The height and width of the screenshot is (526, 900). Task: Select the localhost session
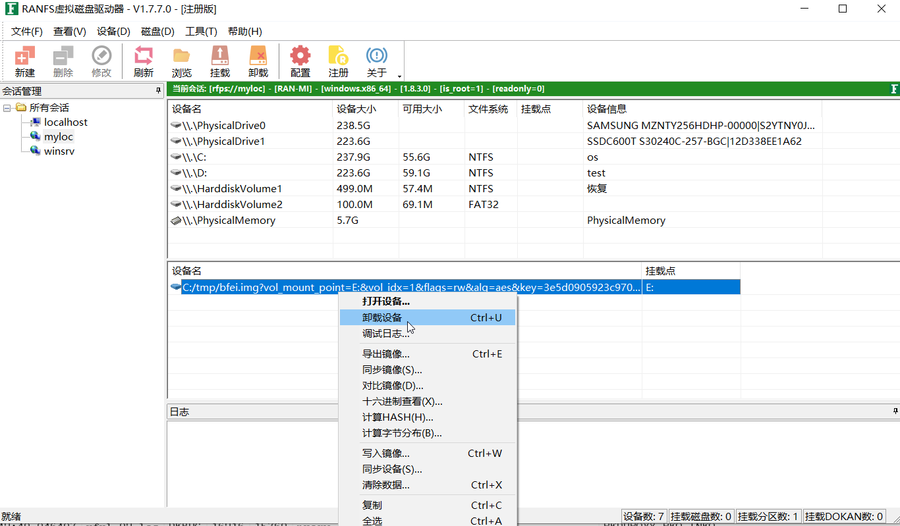pos(65,122)
